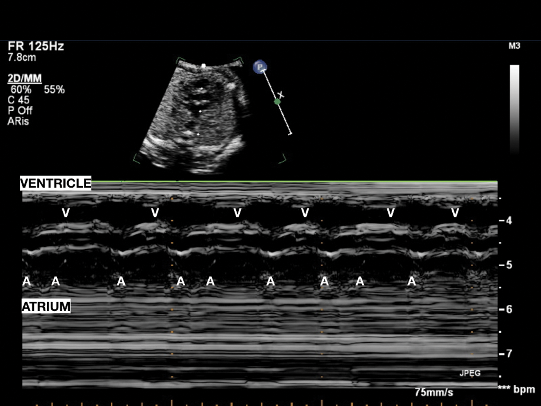Click the X marker beside the M-line
541x406 pixels.
tap(281, 94)
